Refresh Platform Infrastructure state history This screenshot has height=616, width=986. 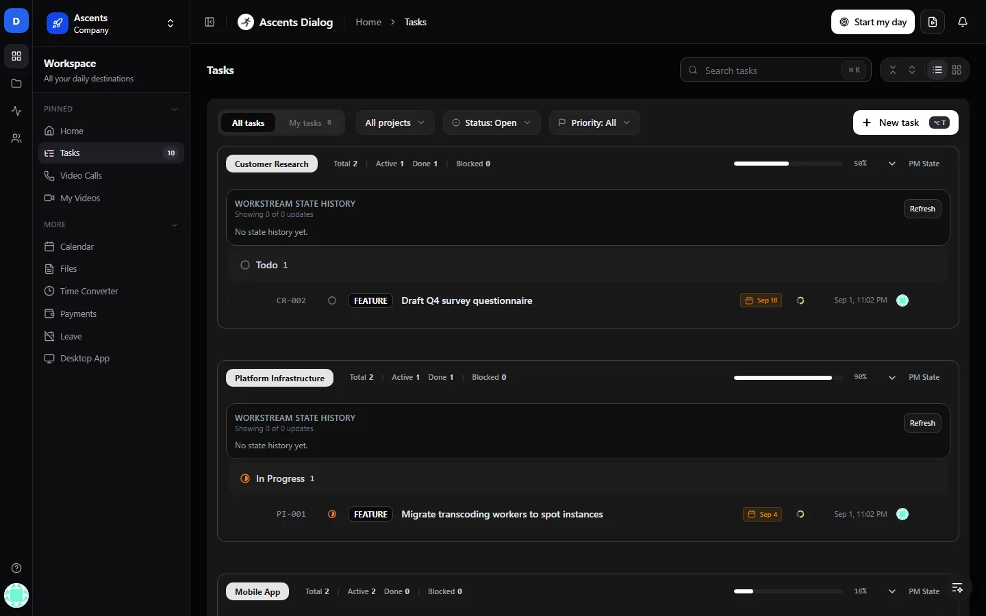pyautogui.click(x=922, y=423)
